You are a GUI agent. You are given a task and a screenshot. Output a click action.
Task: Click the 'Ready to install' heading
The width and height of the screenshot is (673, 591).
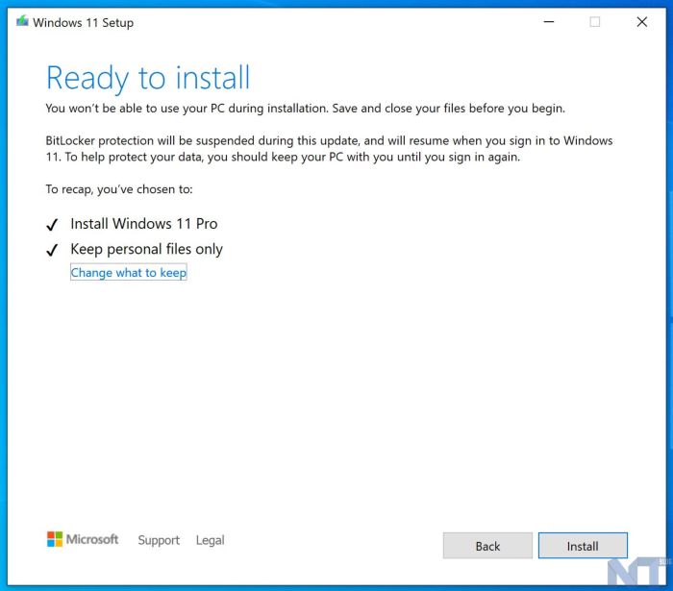click(148, 78)
